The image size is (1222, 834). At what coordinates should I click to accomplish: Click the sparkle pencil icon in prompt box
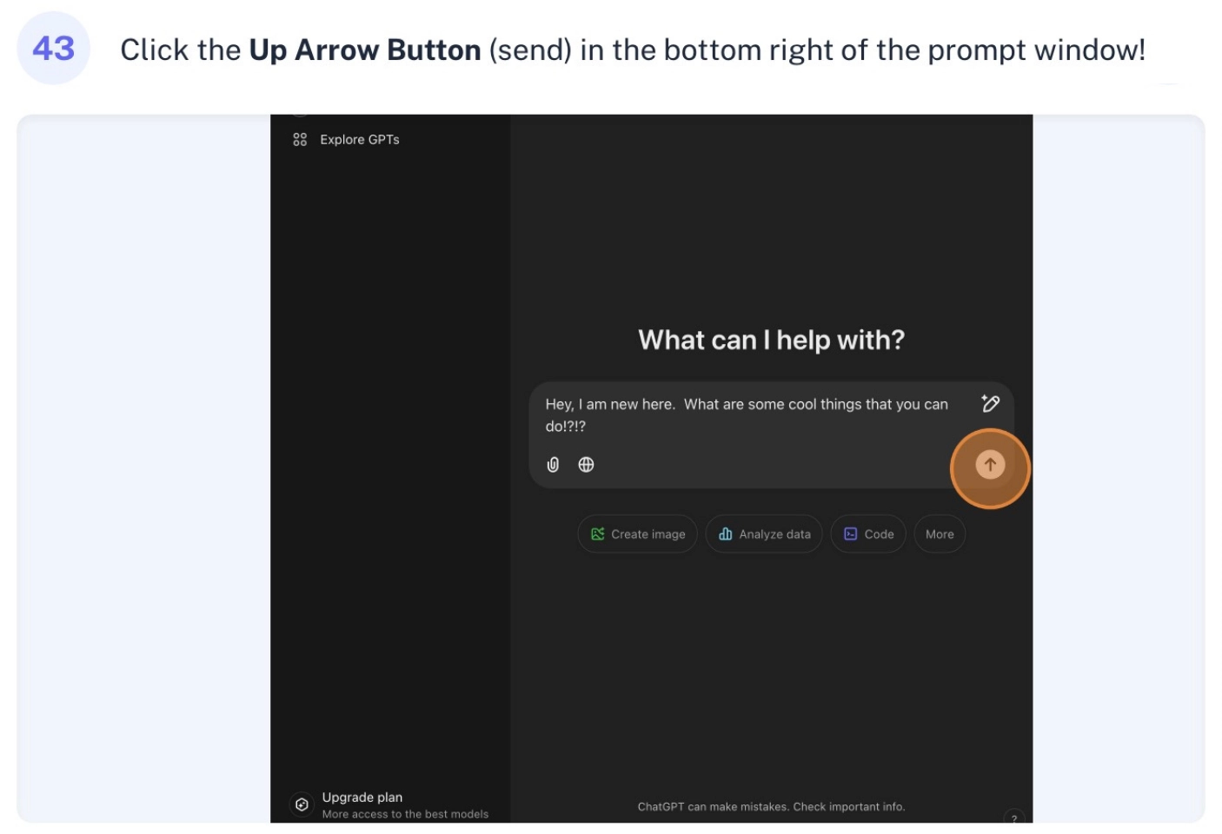click(990, 403)
